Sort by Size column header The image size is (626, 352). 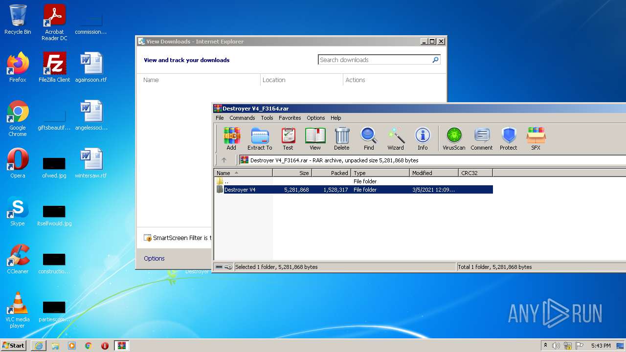click(292, 173)
